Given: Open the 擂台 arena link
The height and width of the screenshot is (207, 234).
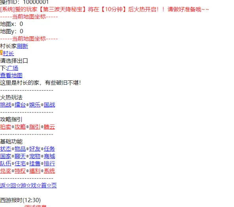Looking at the screenshot, I should coord(20,104).
